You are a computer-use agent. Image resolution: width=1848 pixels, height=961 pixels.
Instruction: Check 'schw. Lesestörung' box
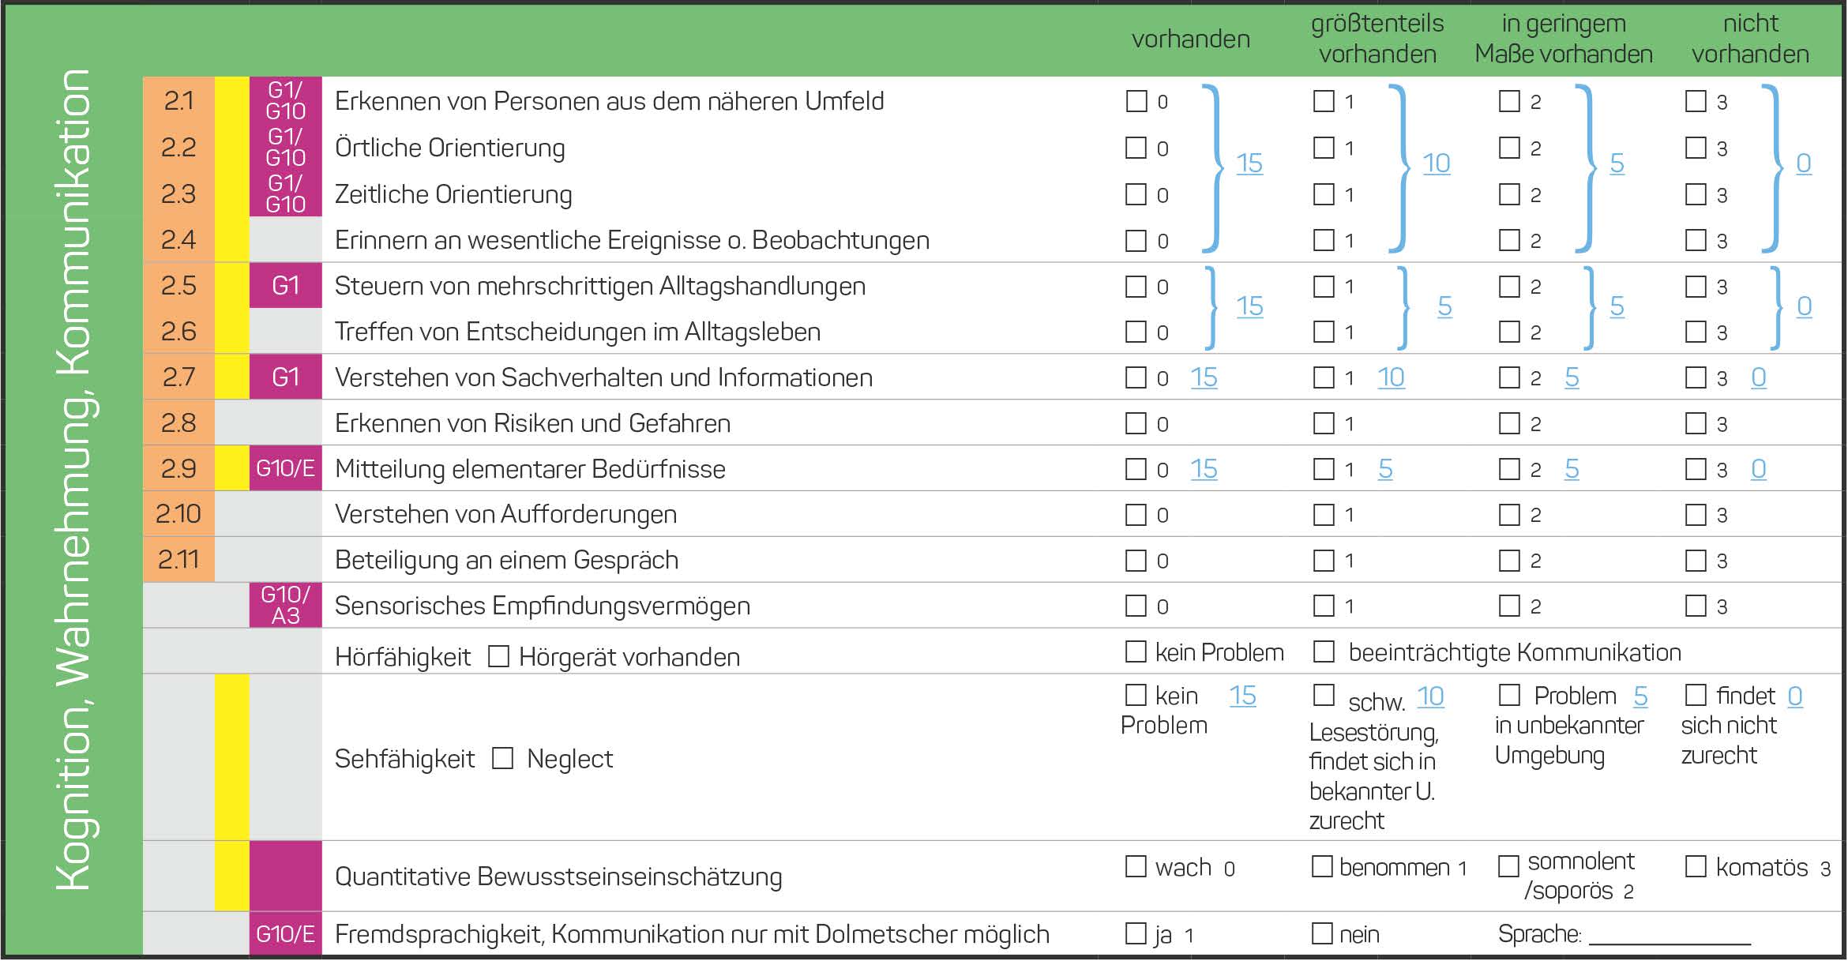click(1324, 695)
